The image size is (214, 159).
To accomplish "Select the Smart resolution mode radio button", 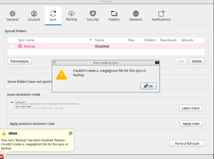I will [12, 102].
